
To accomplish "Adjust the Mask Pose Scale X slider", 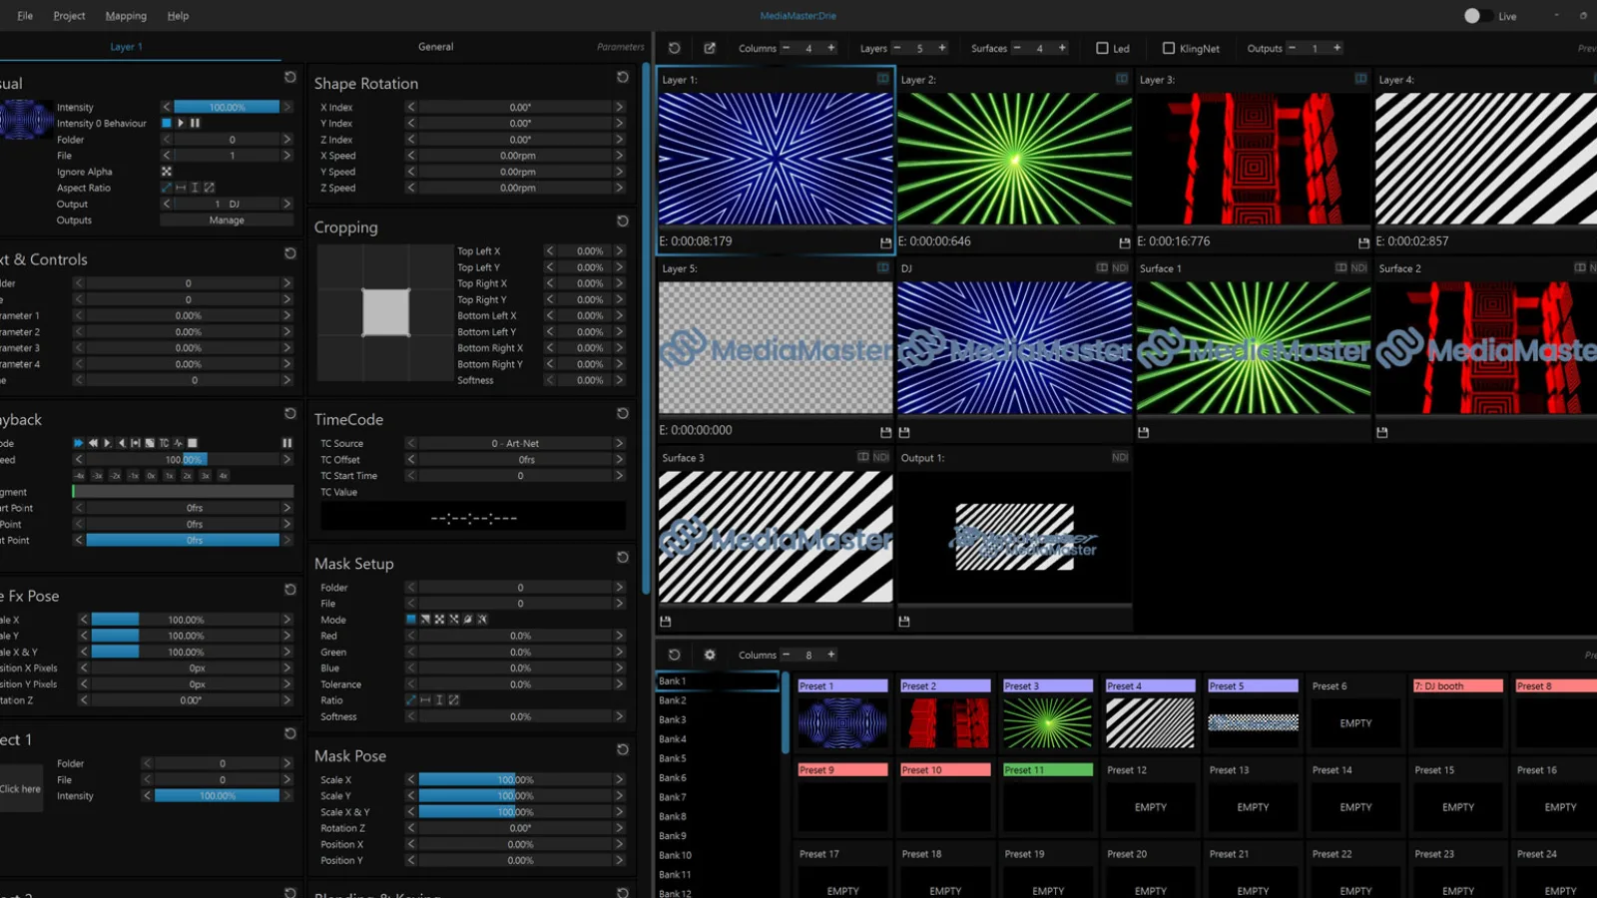I will coord(514,780).
